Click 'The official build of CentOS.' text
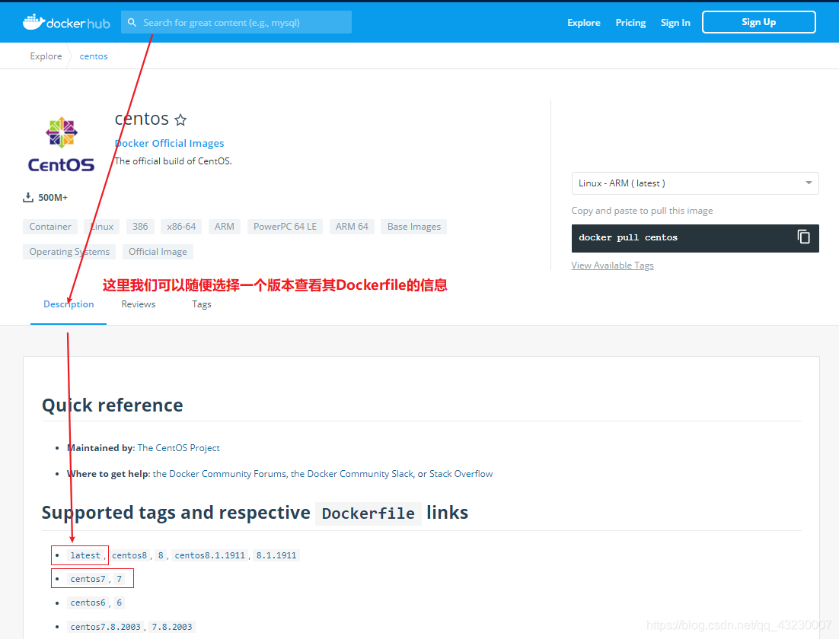This screenshot has width=839, height=639. [174, 161]
